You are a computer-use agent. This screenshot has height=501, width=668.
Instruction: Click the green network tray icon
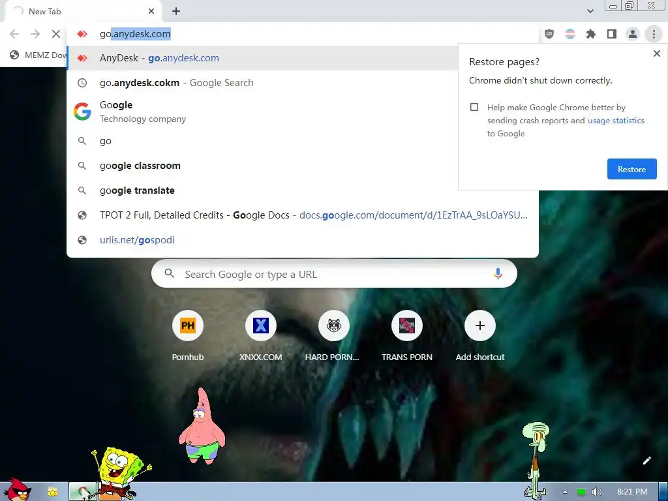[x=581, y=492]
